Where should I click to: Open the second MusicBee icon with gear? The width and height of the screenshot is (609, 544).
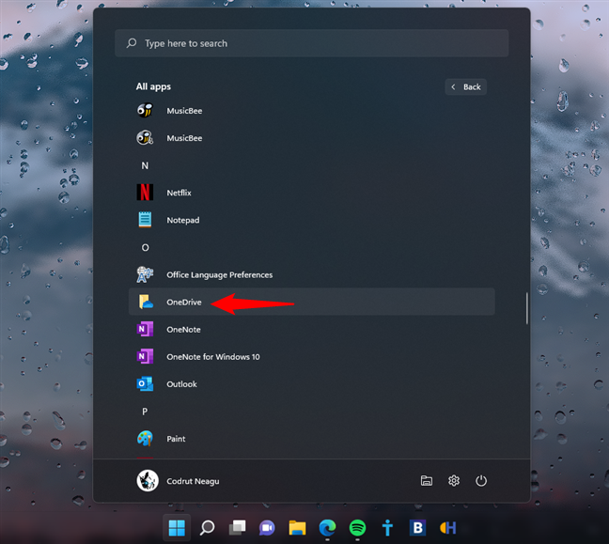point(145,138)
